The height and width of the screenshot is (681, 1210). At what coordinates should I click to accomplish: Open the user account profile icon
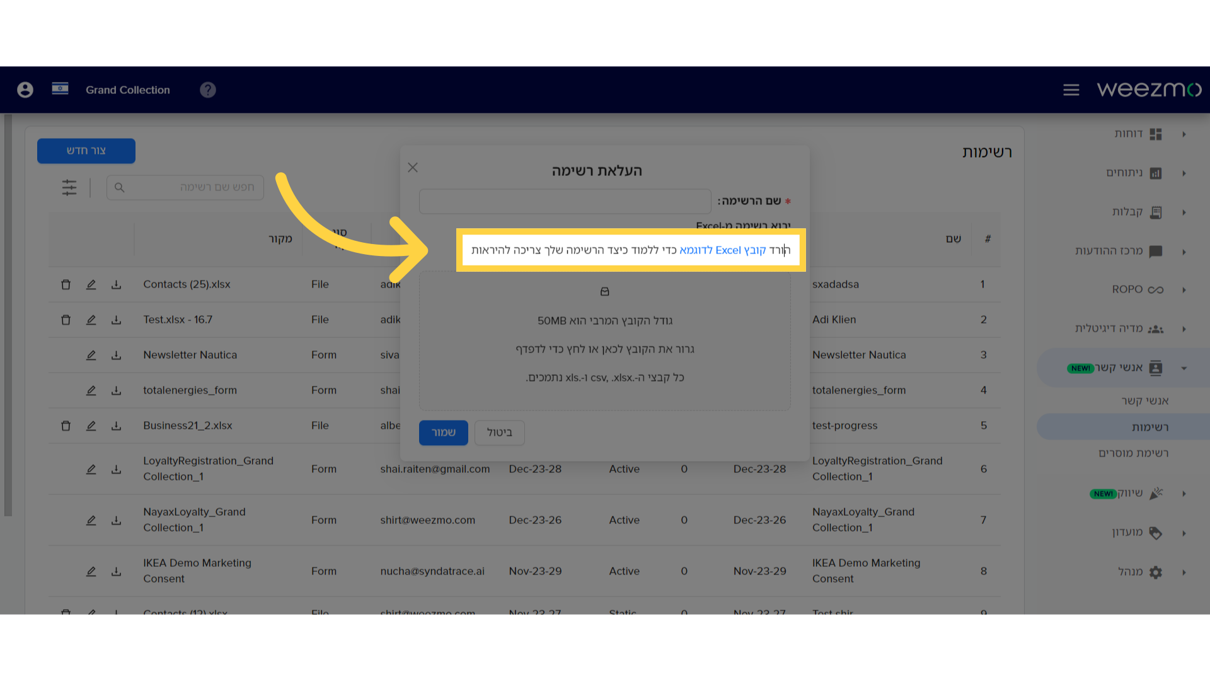(x=25, y=90)
